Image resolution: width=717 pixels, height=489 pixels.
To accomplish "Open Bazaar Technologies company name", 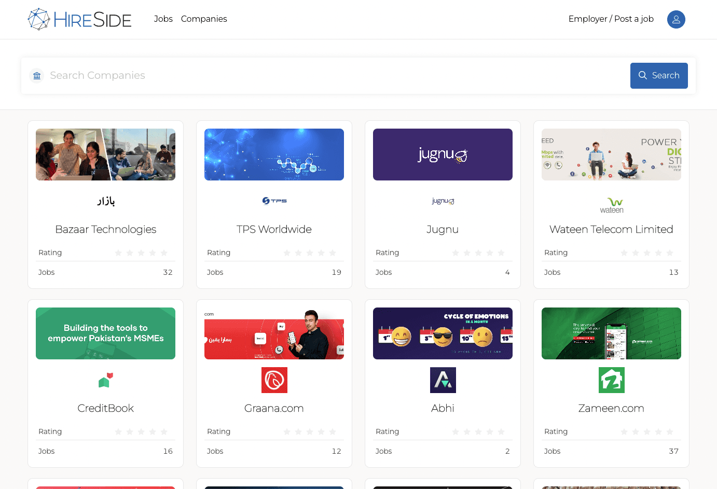I will click(x=105, y=229).
